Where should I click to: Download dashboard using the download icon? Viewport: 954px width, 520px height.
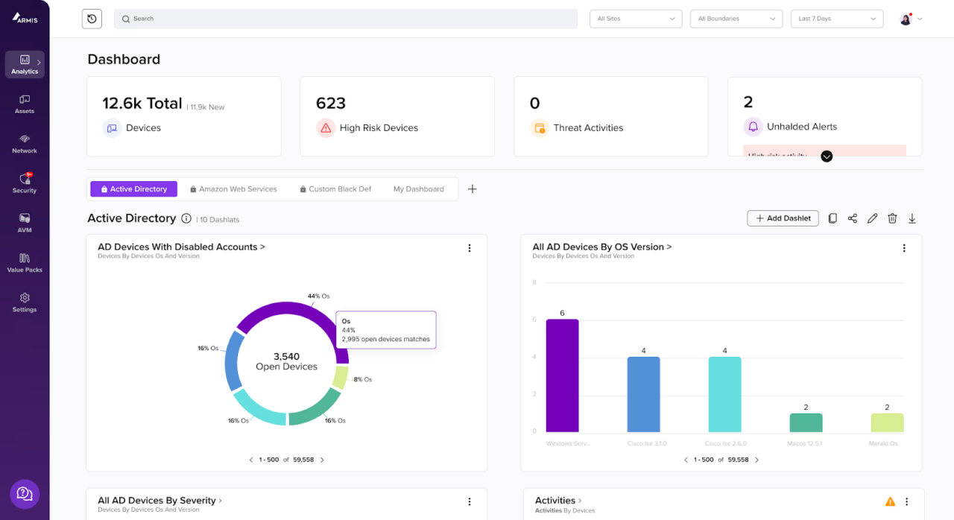pyautogui.click(x=912, y=218)
